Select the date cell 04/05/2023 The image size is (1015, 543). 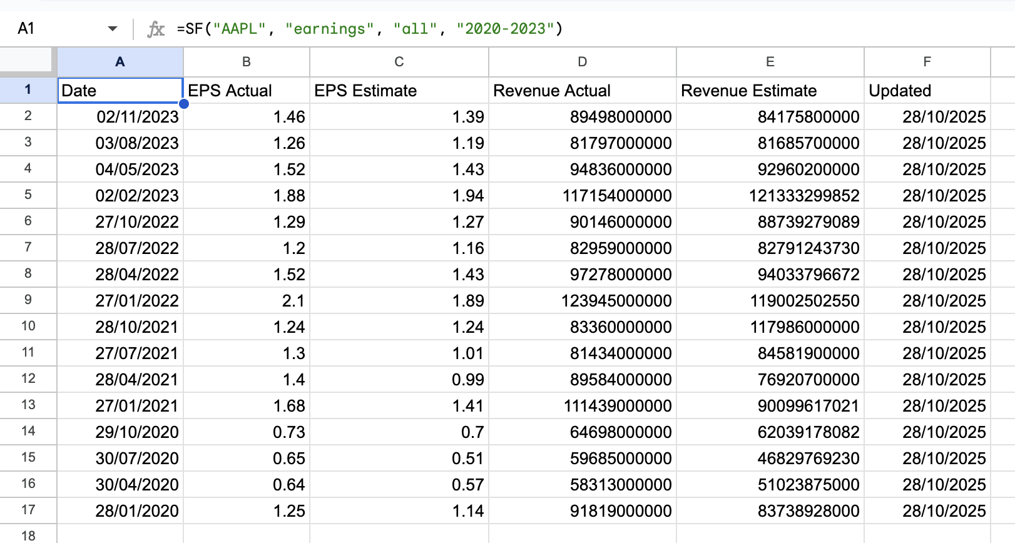120,169
